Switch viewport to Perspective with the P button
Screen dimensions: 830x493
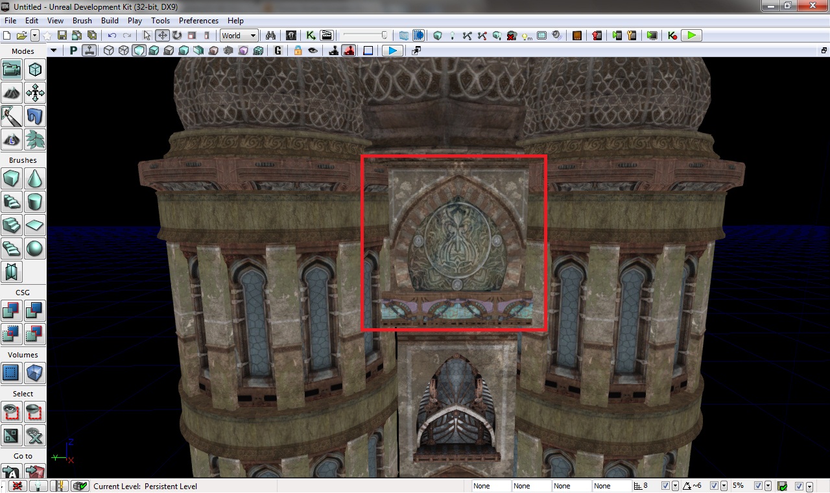tap(74, 51)
